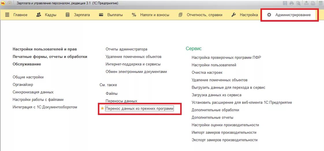Open Настройка проверочных программ ПФР
This screenshot has height=151, width=324.
[226, 58]
